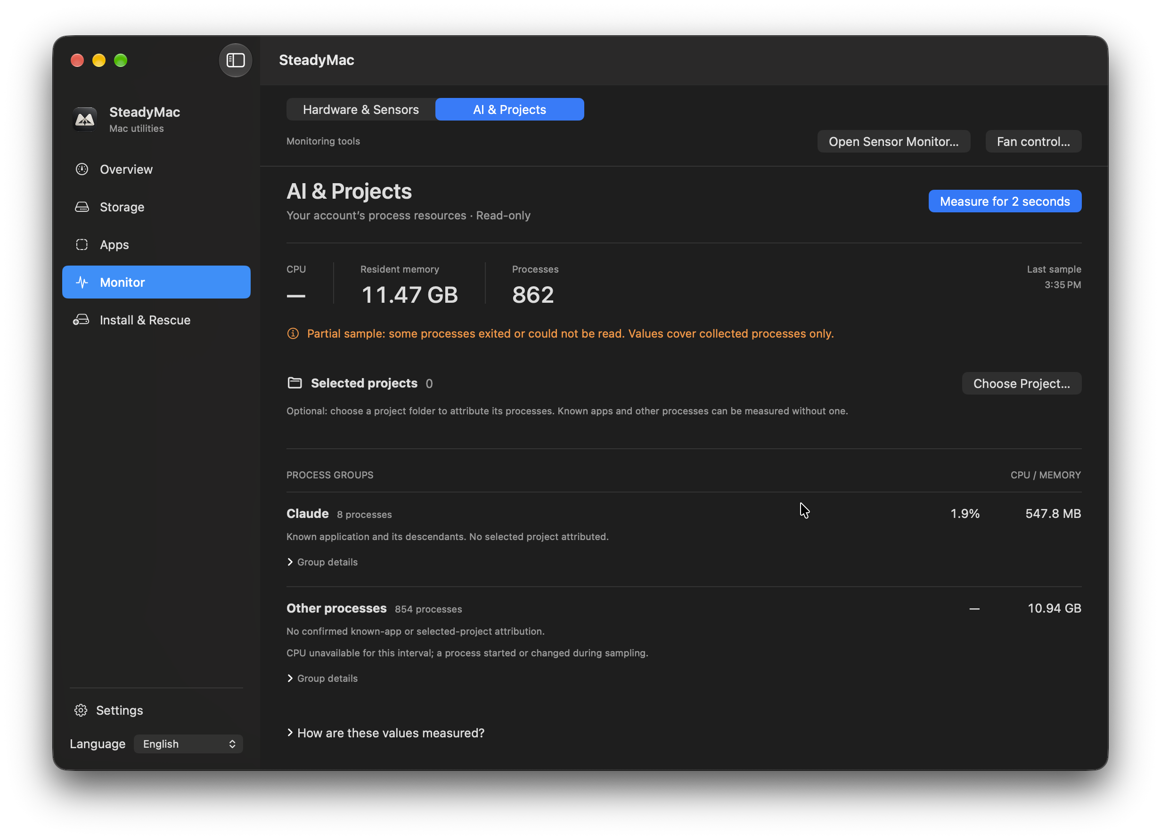Screen dimensions: 1161x840
Task: Click the 1.9% CPU value for Claude
Action: click(x=965, y=514)
